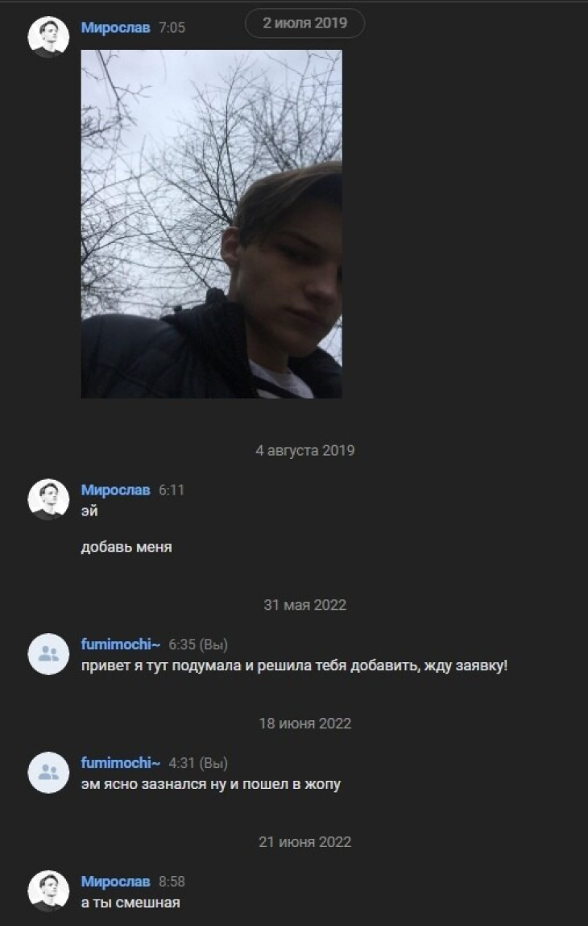Open fumimochi~ name link at 6:35
The image size is (588, 926).
pos(120,645)
